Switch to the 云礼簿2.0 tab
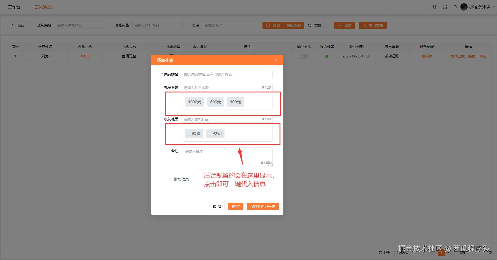 tap(44, 7)
